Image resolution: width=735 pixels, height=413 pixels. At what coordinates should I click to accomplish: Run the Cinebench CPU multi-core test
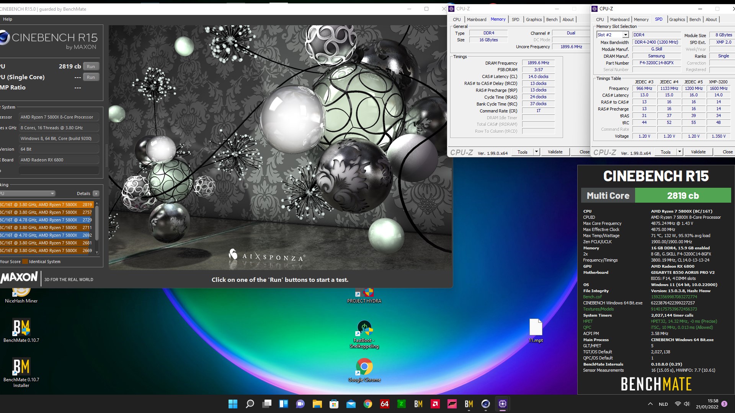(x=91, y=66)
